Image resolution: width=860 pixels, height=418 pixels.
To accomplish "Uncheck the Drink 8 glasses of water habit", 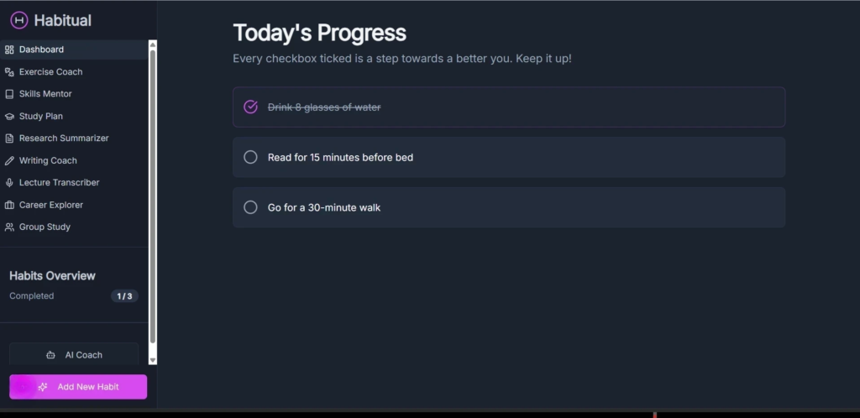I will click(x=250, y=107).
